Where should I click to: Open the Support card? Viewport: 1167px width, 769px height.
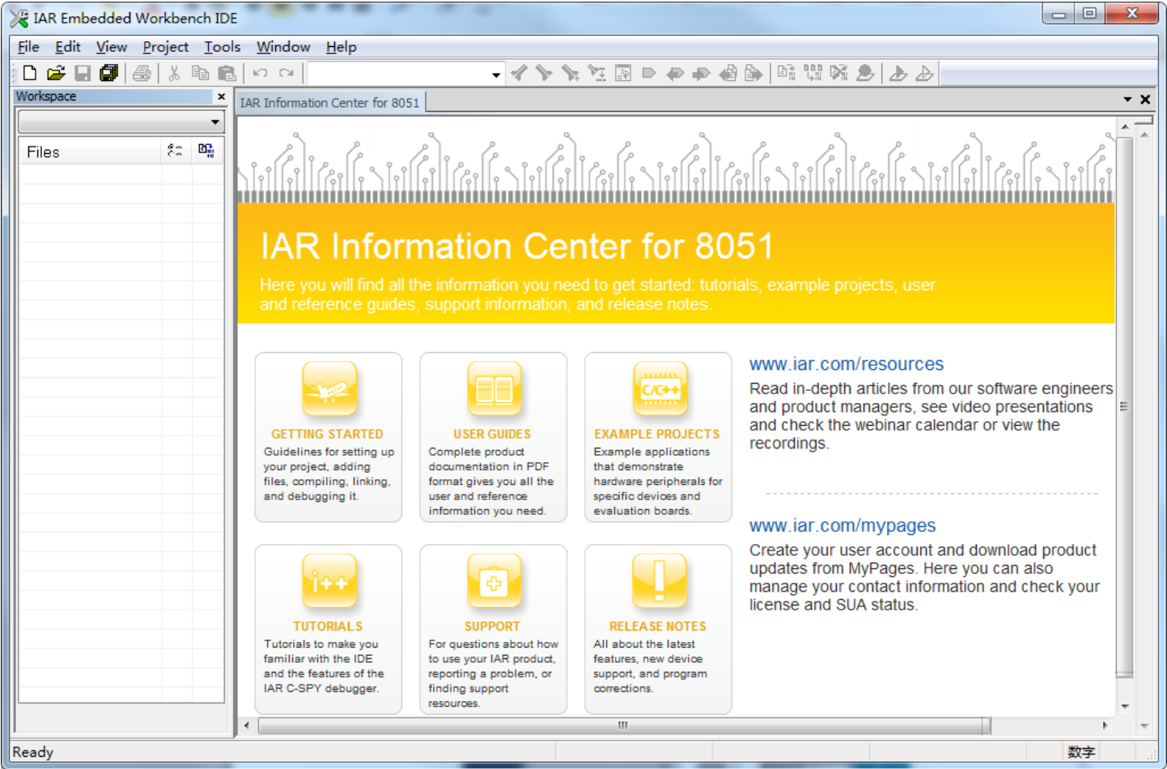point(494,630)
